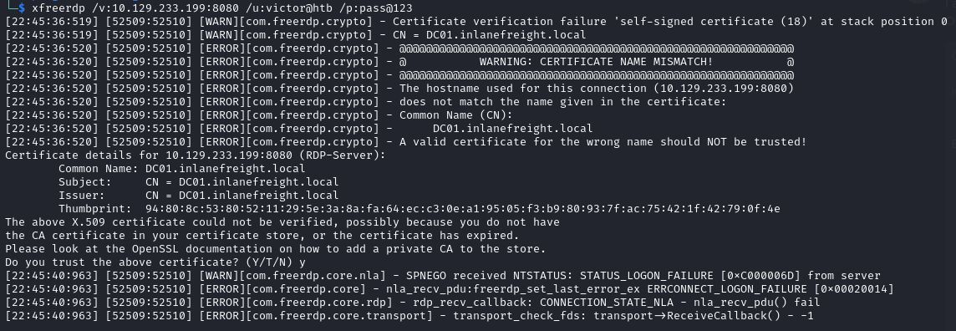Click the certificate Thumbprint hash value
Viewport: 956px width, 331px height.
pos(463,208)
